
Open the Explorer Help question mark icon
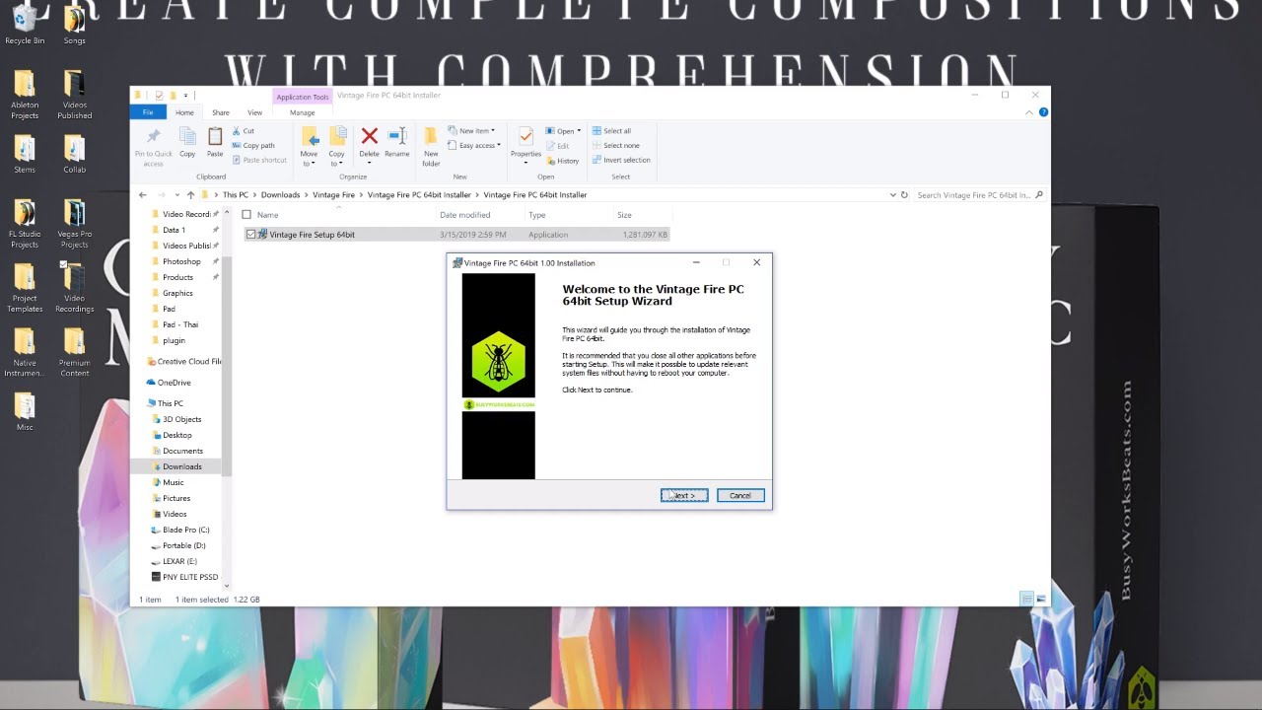click(x=1043, y=112)
